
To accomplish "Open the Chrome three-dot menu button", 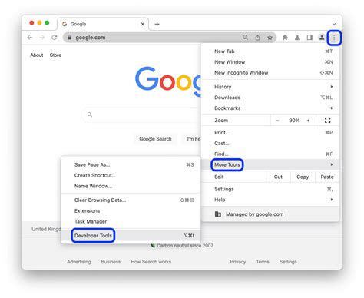I will click(x=334, y=38).
